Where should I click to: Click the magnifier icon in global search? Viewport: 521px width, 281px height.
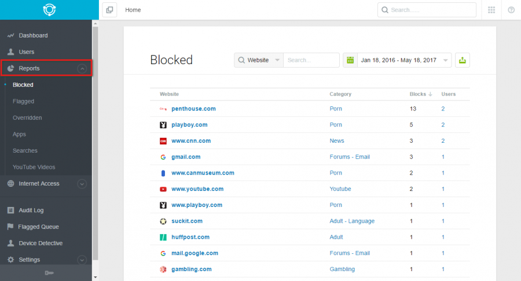coord(385,10)
